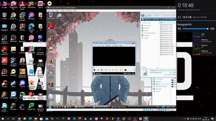
Task: Open Recycle Bin on Vista desktop
Action: [51, 15]
